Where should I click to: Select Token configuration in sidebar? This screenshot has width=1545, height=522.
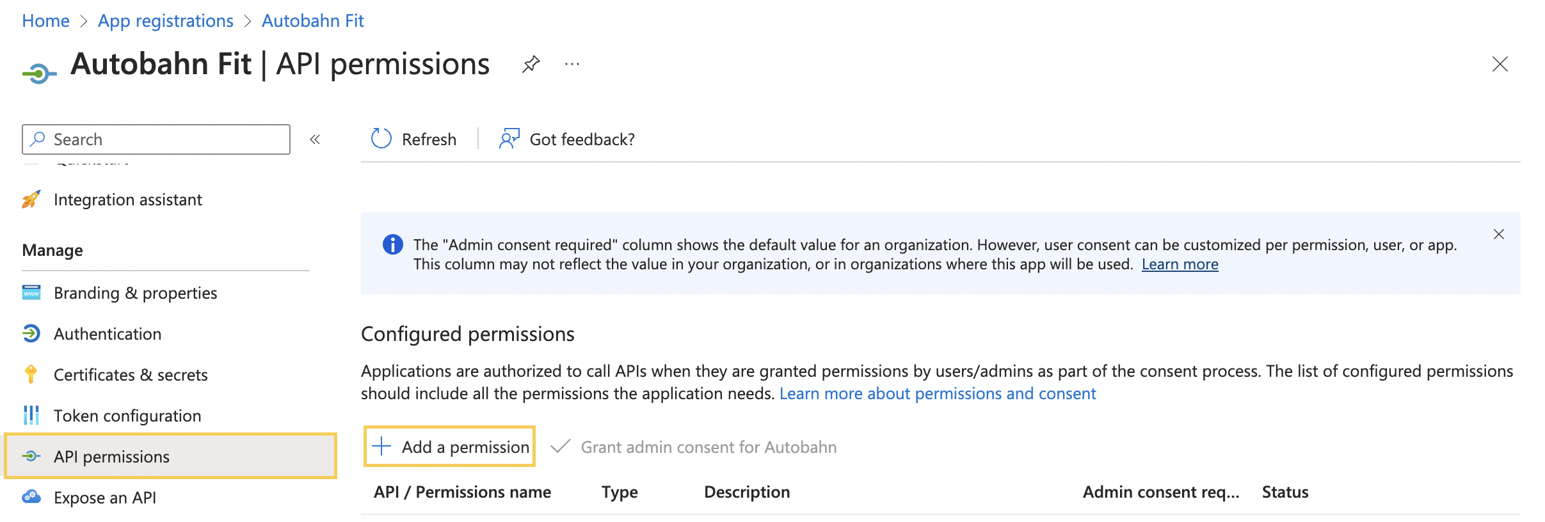(x=127, y=415)
